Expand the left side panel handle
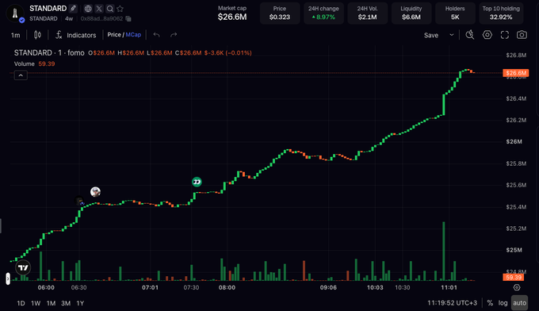This screenshot has width=539, height=311. point(8,278)
